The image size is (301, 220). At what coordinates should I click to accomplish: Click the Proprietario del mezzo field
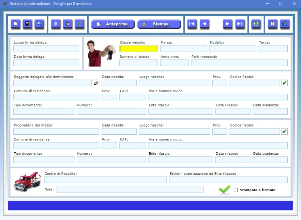pyautogui.click(x=56, y=131)
